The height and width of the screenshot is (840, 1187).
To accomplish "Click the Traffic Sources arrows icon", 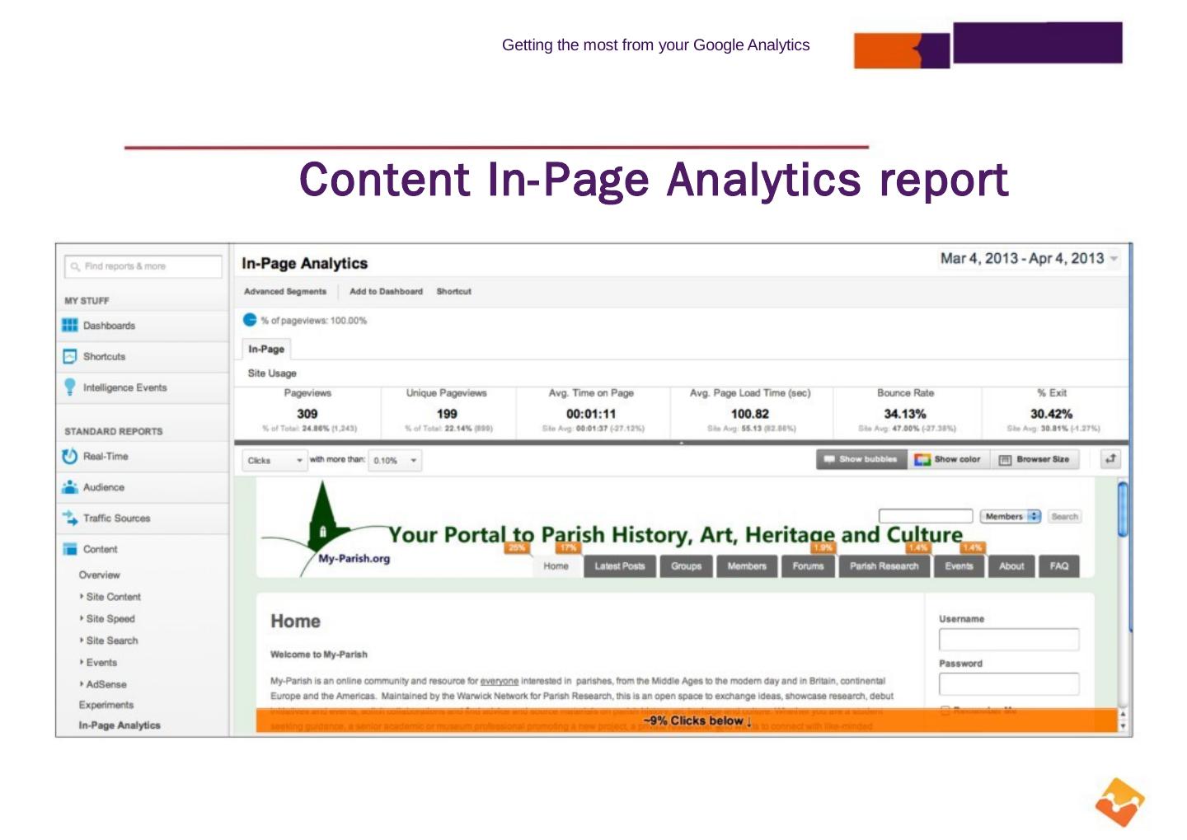I will tap(70, 519).
